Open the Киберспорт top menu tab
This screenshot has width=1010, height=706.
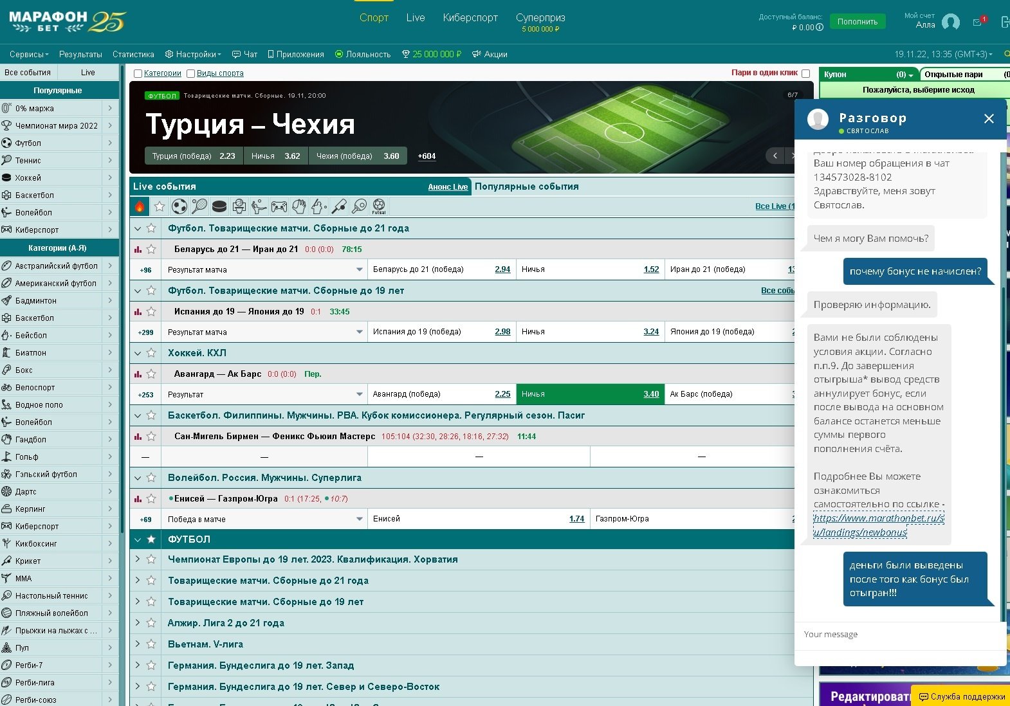pos(470,18)
